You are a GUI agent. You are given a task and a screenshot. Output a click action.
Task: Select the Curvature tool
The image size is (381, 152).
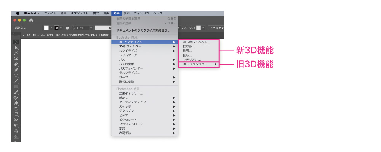16,70
